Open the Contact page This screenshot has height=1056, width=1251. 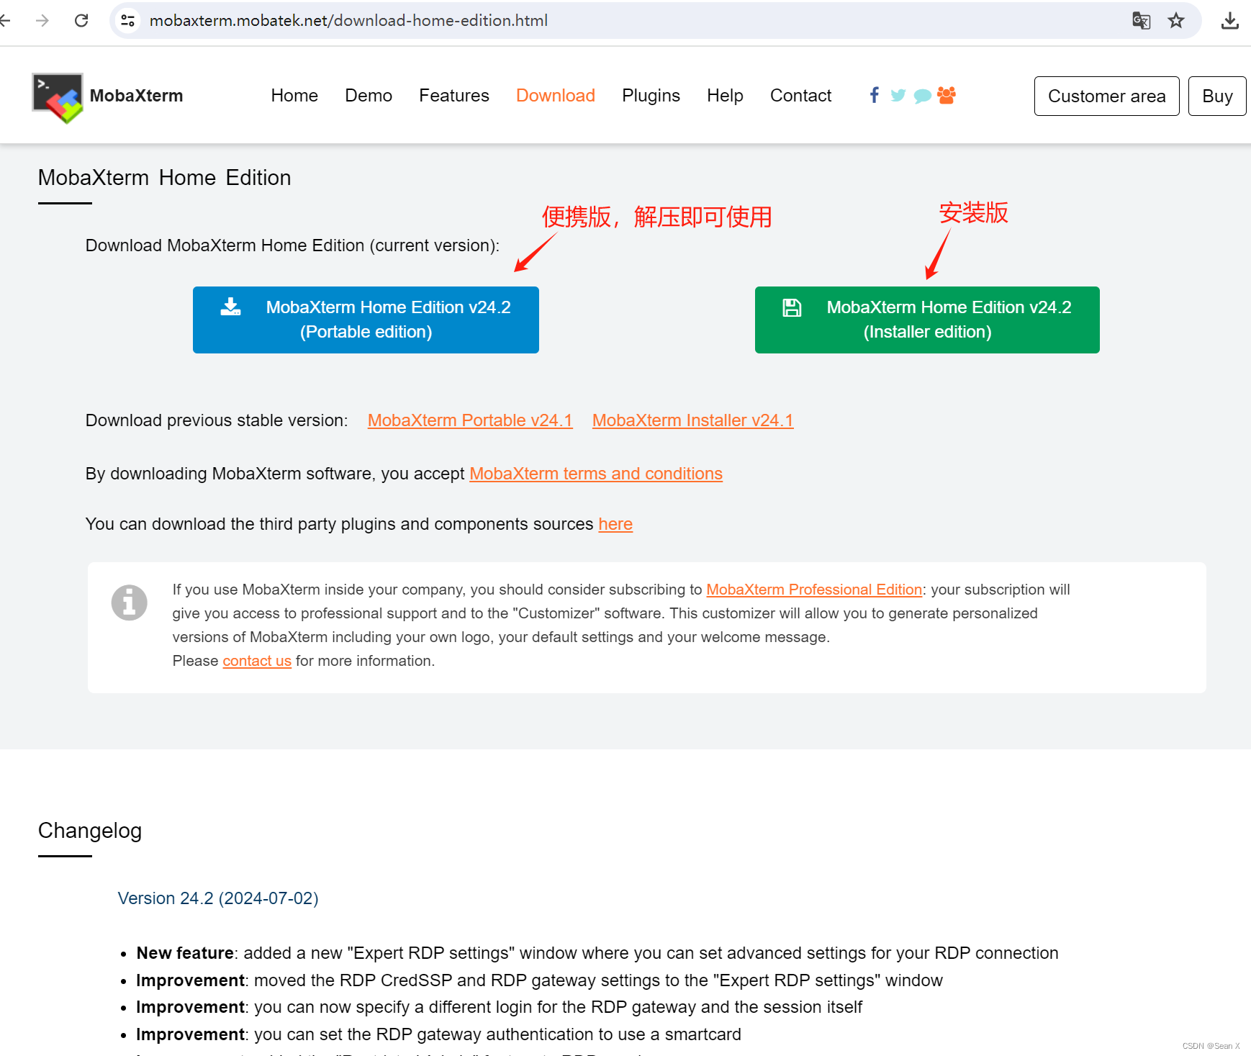(800, 96)
